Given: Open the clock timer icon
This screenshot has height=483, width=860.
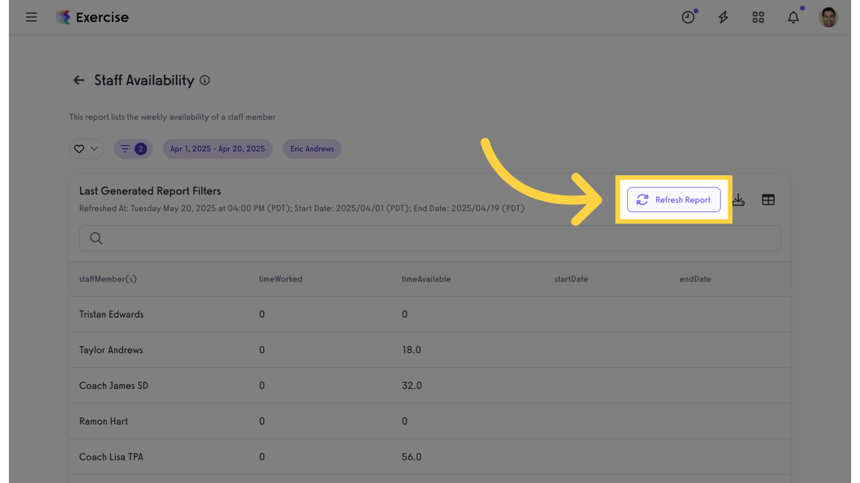Looking at the screenshot, I should tap(688, 18).
